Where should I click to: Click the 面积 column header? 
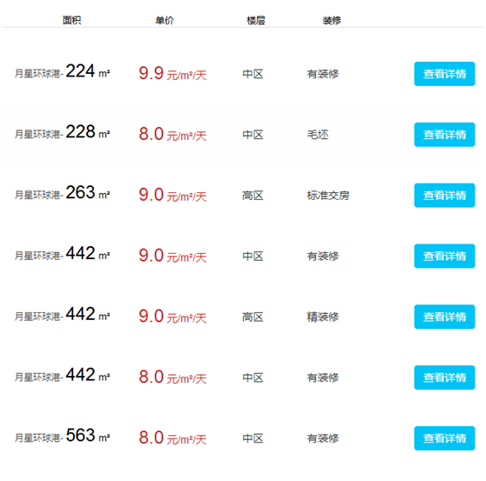click(x=72, y=20)
